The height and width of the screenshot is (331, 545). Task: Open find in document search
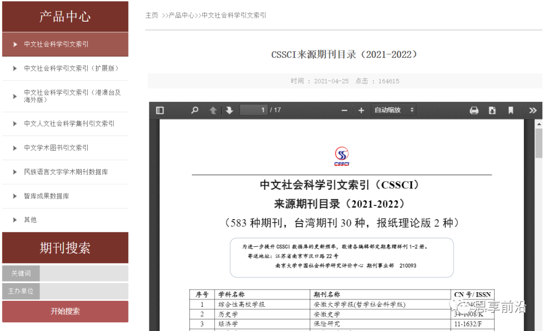click(x=195, y=110)
